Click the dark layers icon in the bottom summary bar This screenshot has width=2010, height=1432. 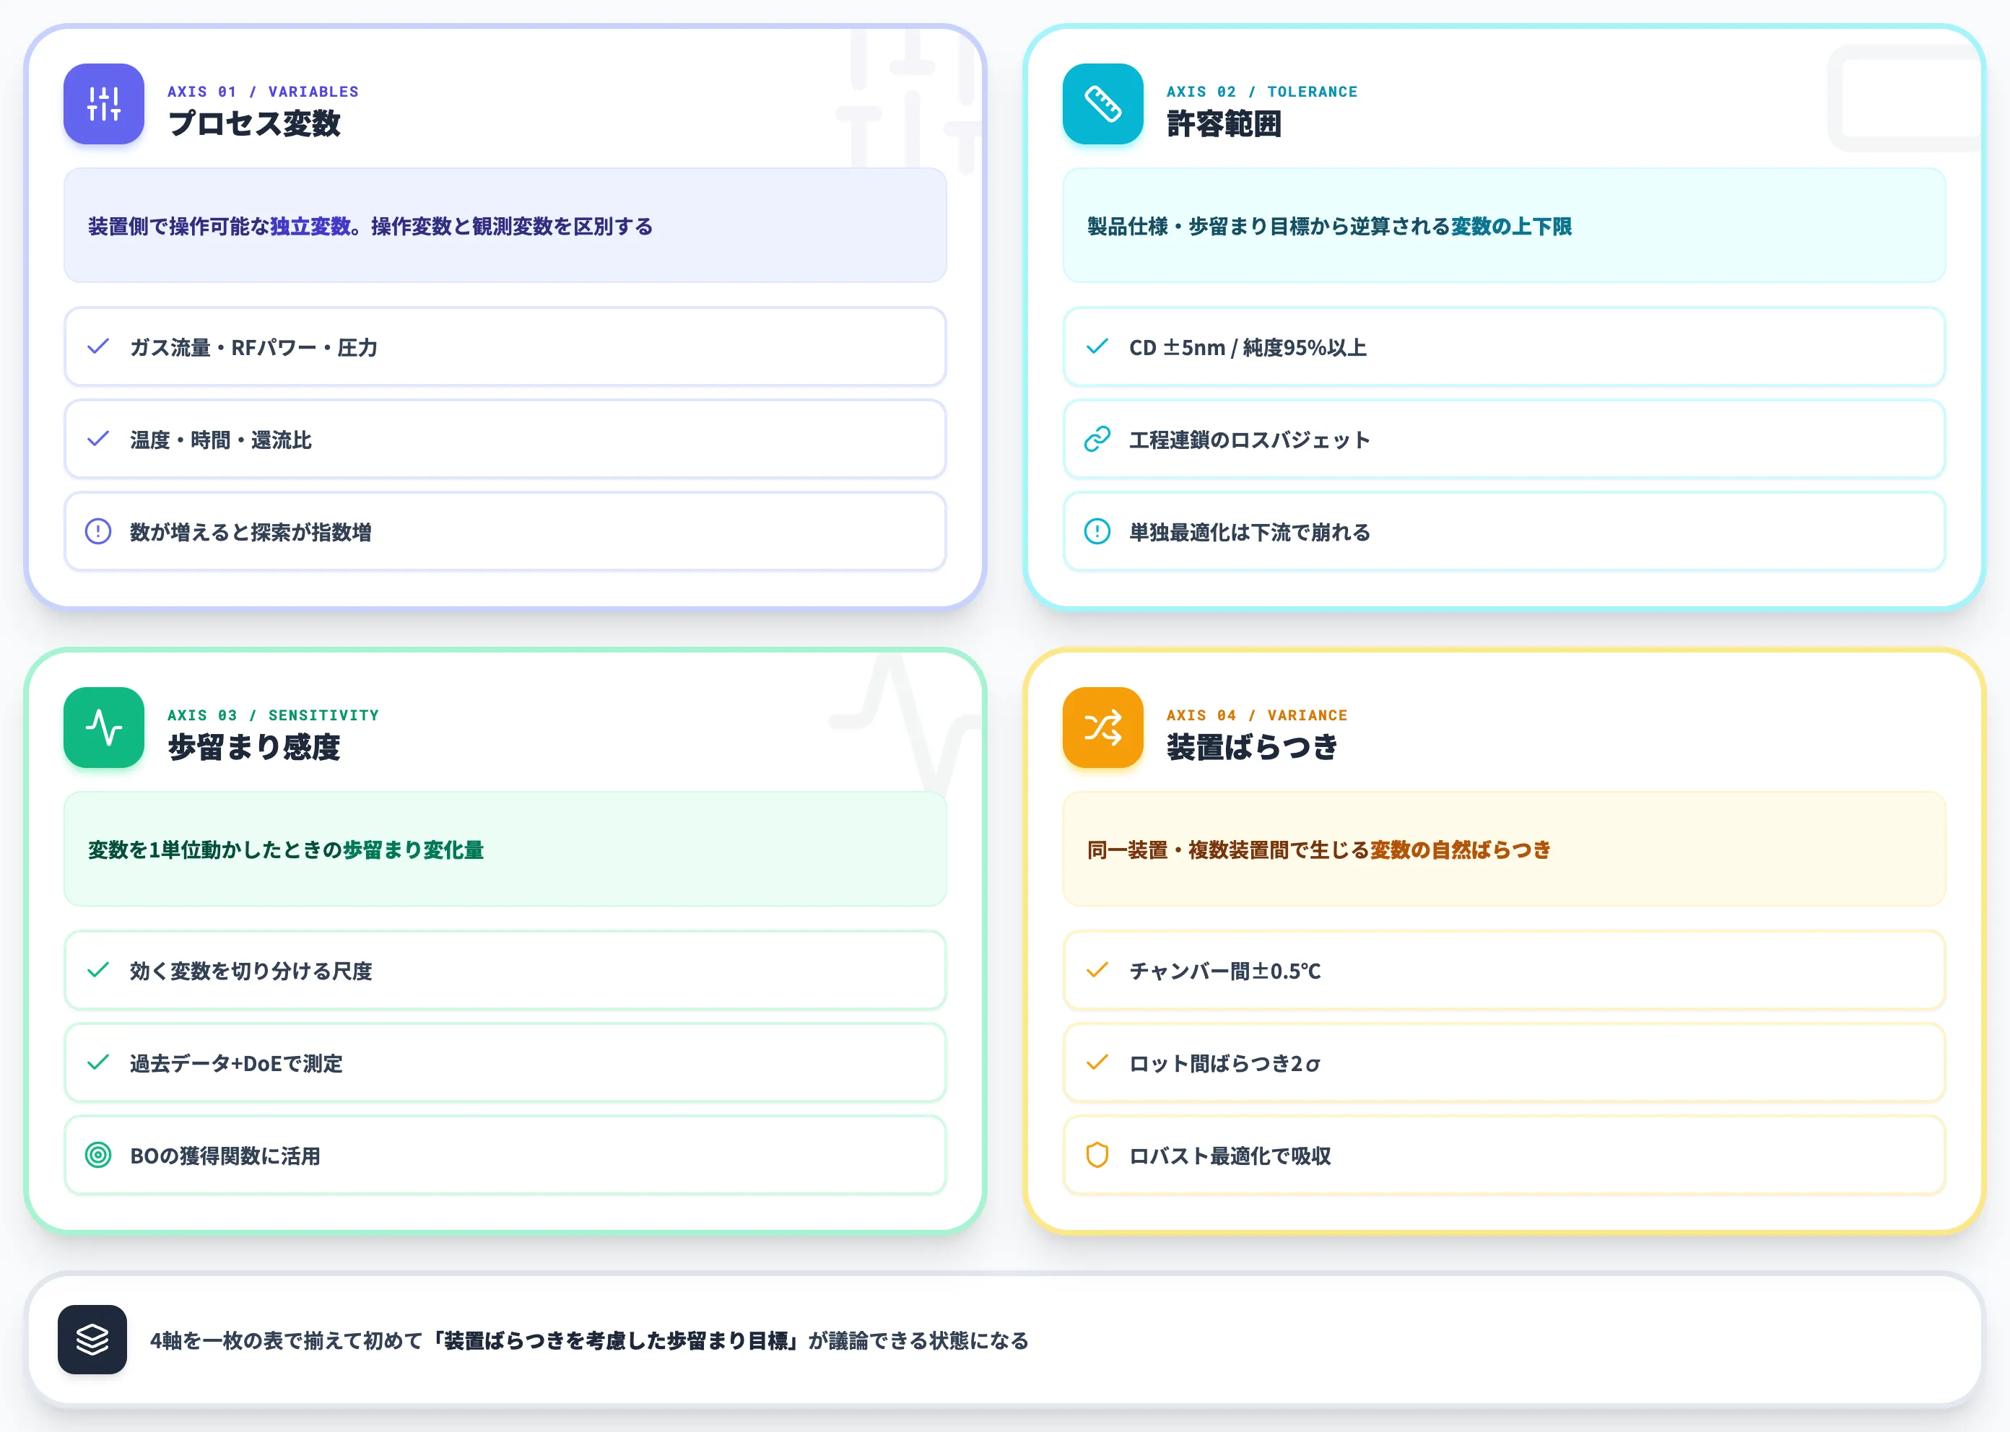click(x=92, y=1340)
